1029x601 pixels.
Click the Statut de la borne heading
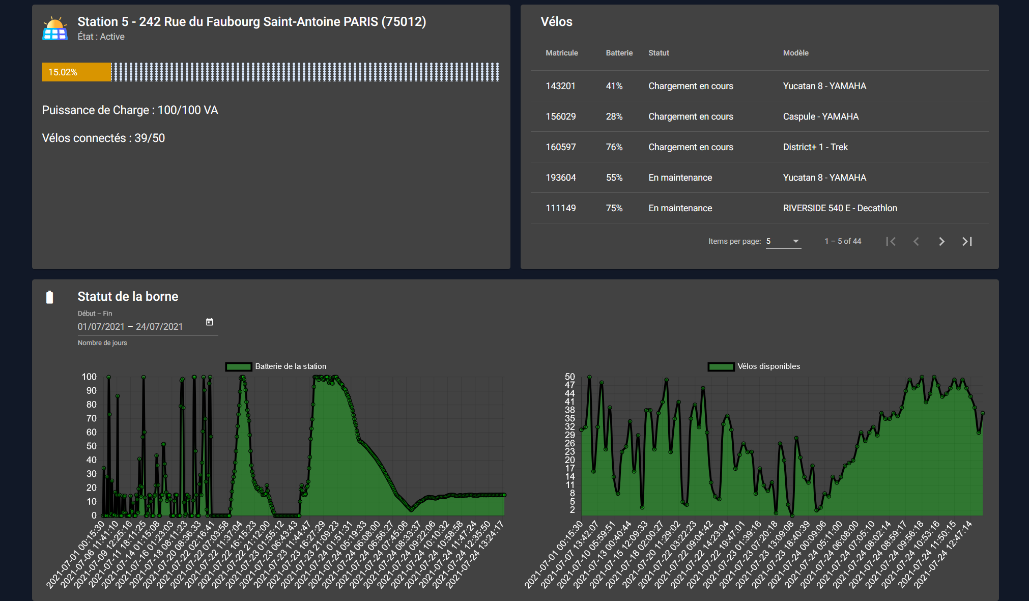pos(128,297)
